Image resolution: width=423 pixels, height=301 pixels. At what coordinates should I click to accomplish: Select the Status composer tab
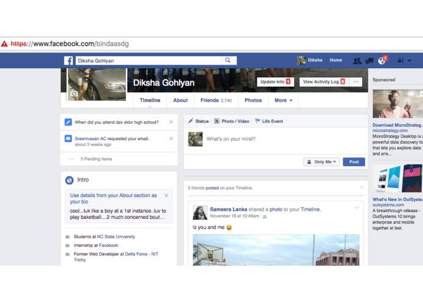coord(198,121)
